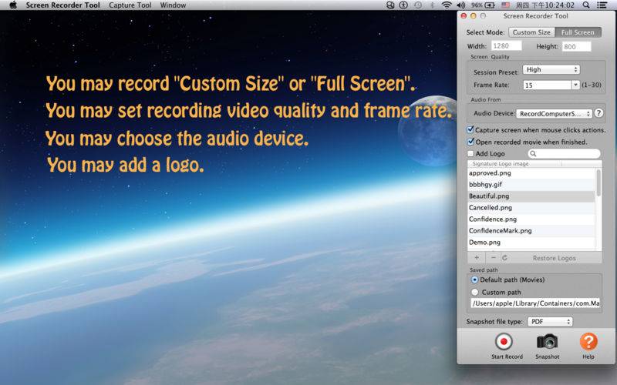Click the refresh icon below the logo list
Image resolution: width=617 pixels, height=385 pixels.
point(505,258)
